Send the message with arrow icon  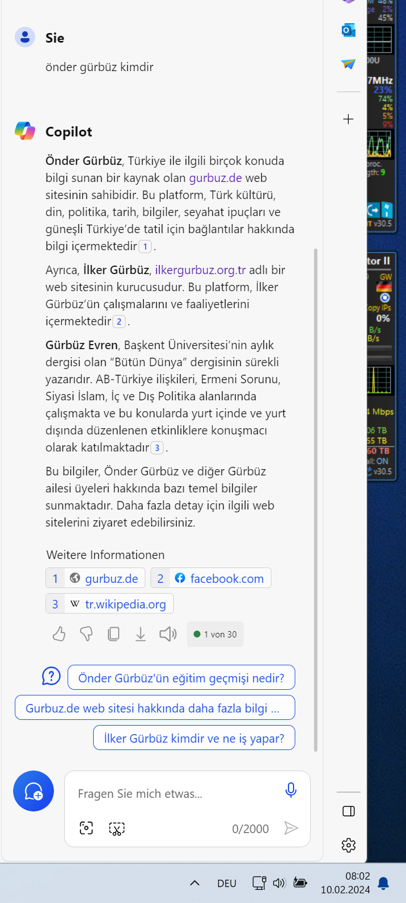tap(291, 828)
